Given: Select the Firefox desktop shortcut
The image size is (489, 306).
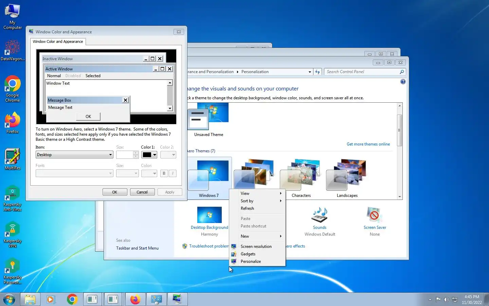Looking at the screenshot, I should point(13,122).
